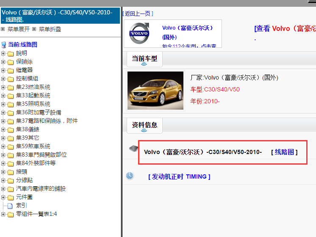316x237 pixels.
Task: Click the Volvo logo image
Action: click(x=139, y=33)
